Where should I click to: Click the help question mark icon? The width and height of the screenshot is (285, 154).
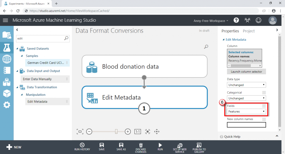click(236, 20)
